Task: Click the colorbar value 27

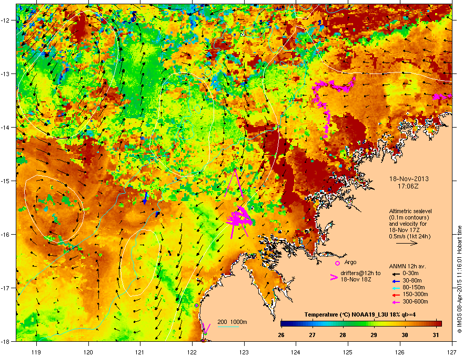Action: pyautogui.click(x=312, y=335)
